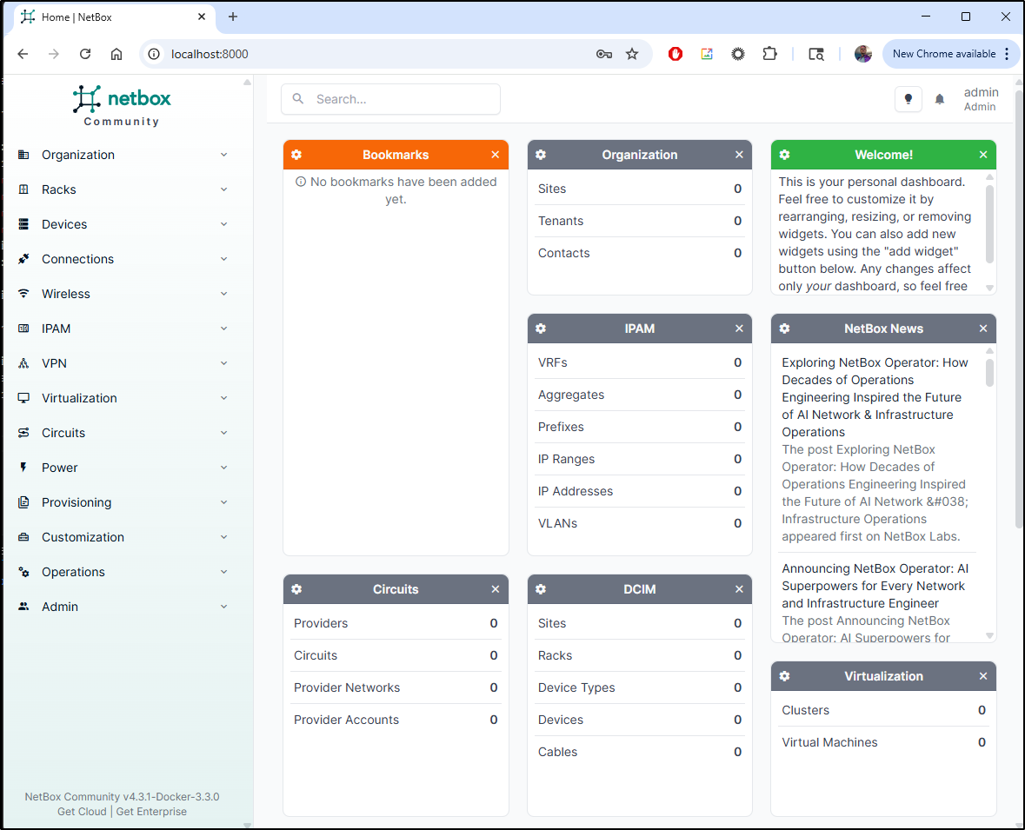
Task: Click the Get Cloud footer link
Action: point(82,812)
